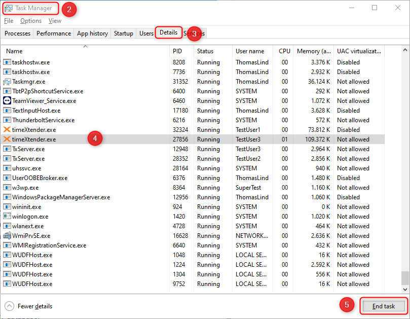Switch to the Performance tab
The image size is (410, 319).
[54, 33]
